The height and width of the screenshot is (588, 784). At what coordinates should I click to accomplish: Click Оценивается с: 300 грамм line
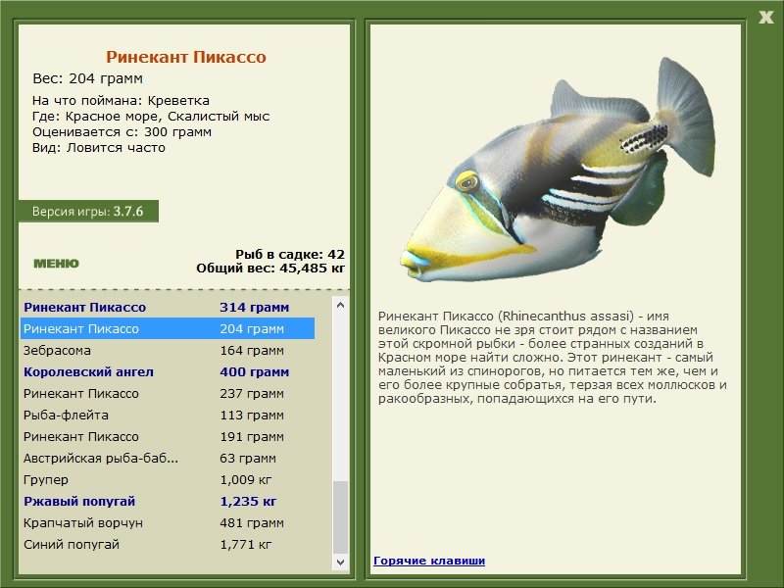122,132
